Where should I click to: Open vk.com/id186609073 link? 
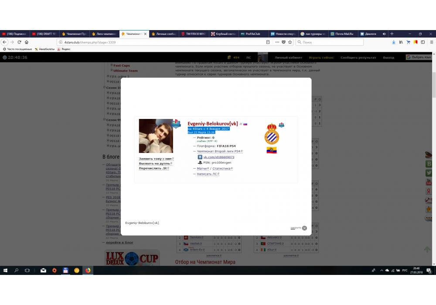click(219, 157)
